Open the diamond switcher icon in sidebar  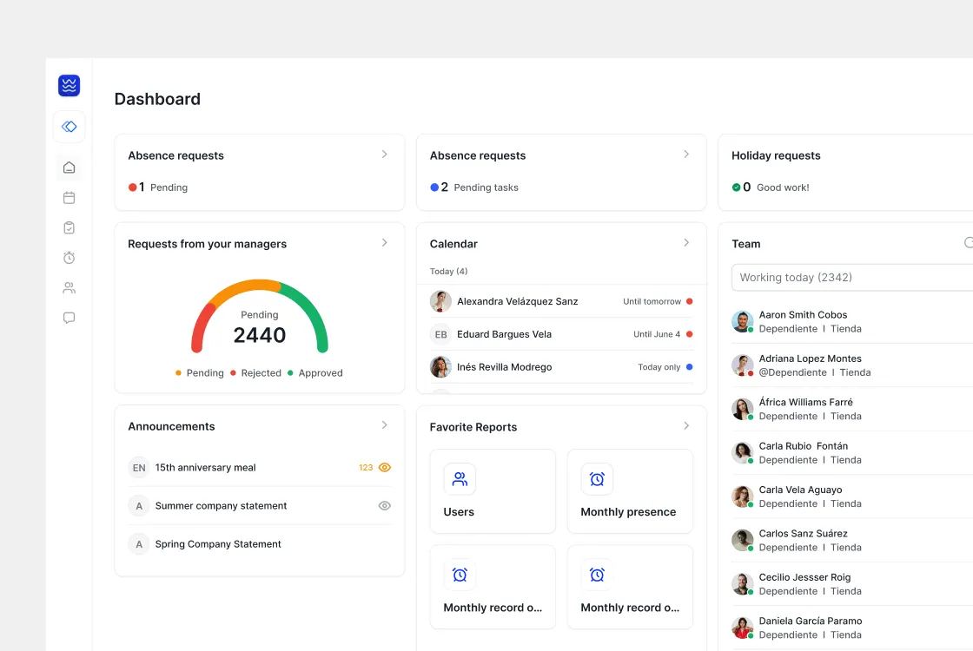tap(69, 127)
